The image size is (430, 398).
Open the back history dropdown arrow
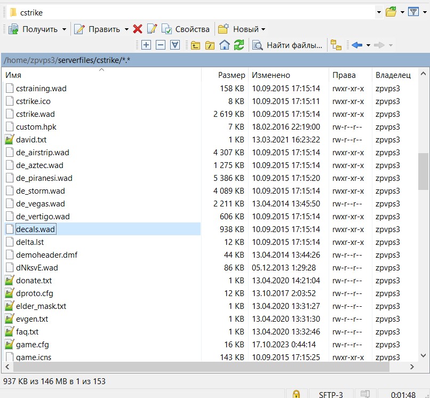point(368,45)
